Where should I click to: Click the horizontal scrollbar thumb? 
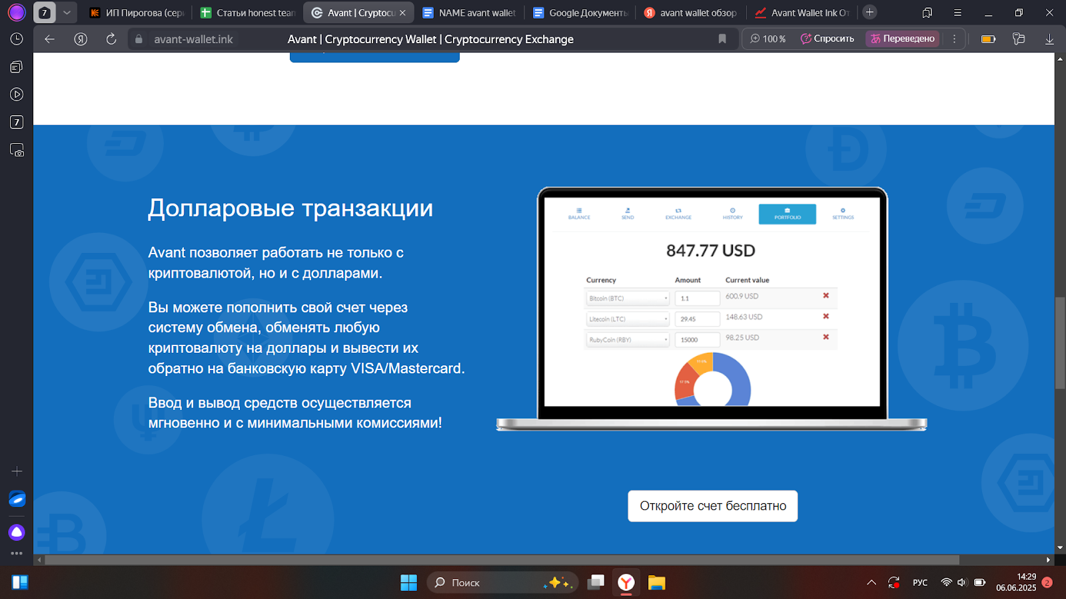(502, 560)
